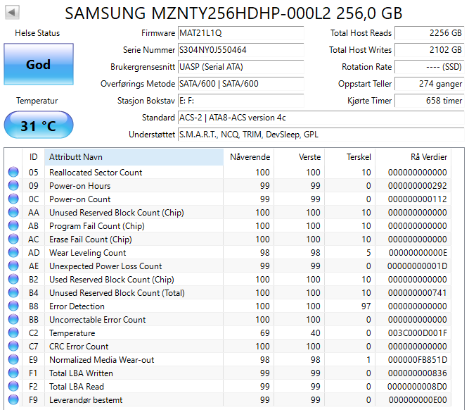This screenshot has height=410, width=469.
Task: Select Oppstart Teller value 274 ganger
Action: (430, 84)
